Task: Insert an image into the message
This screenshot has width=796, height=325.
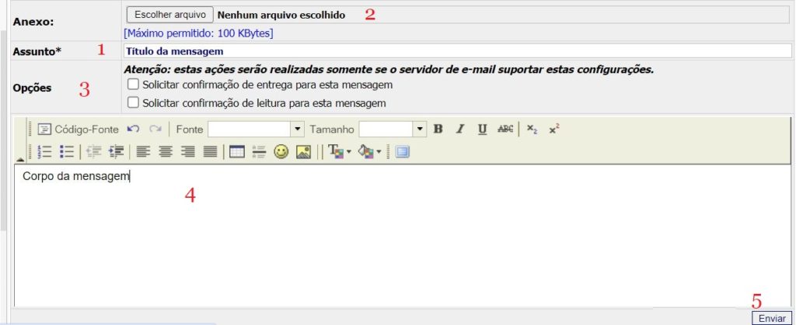Action: [x=303, y=152]
